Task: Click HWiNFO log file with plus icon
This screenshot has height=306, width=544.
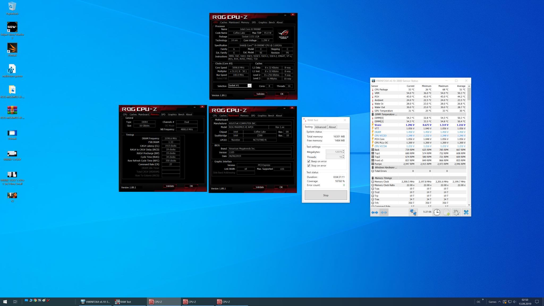Action: (447, 212)
